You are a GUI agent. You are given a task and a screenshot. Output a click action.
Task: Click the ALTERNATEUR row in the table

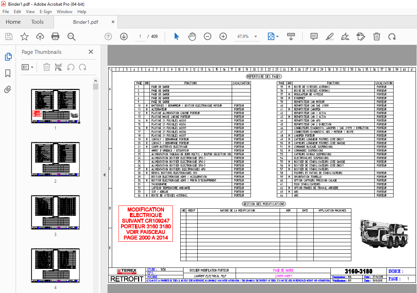coord(193,109)
